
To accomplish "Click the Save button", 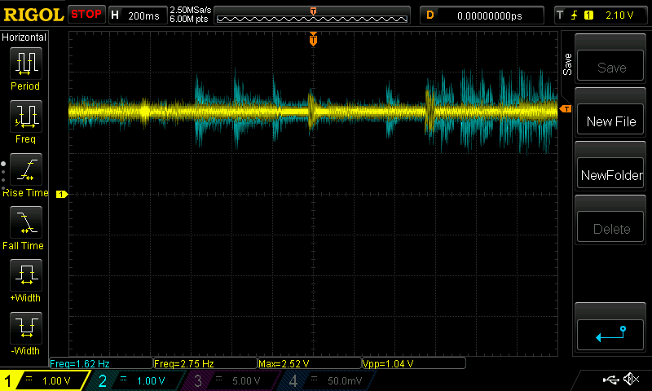I will click(x=610, y=67).
